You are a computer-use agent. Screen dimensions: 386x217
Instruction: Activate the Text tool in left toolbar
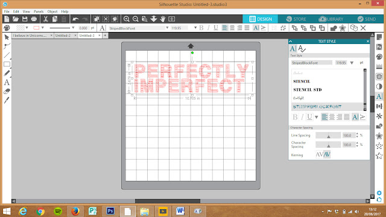(x=7, y=83)
